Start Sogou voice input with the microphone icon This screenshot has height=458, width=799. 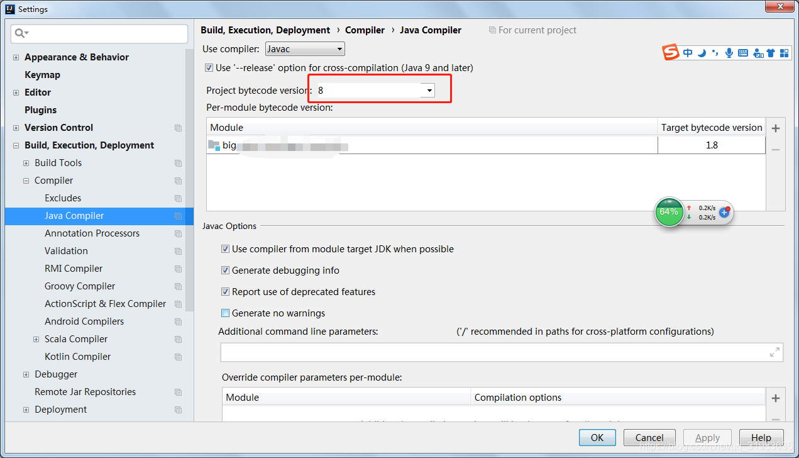click(x=729, y=52)
